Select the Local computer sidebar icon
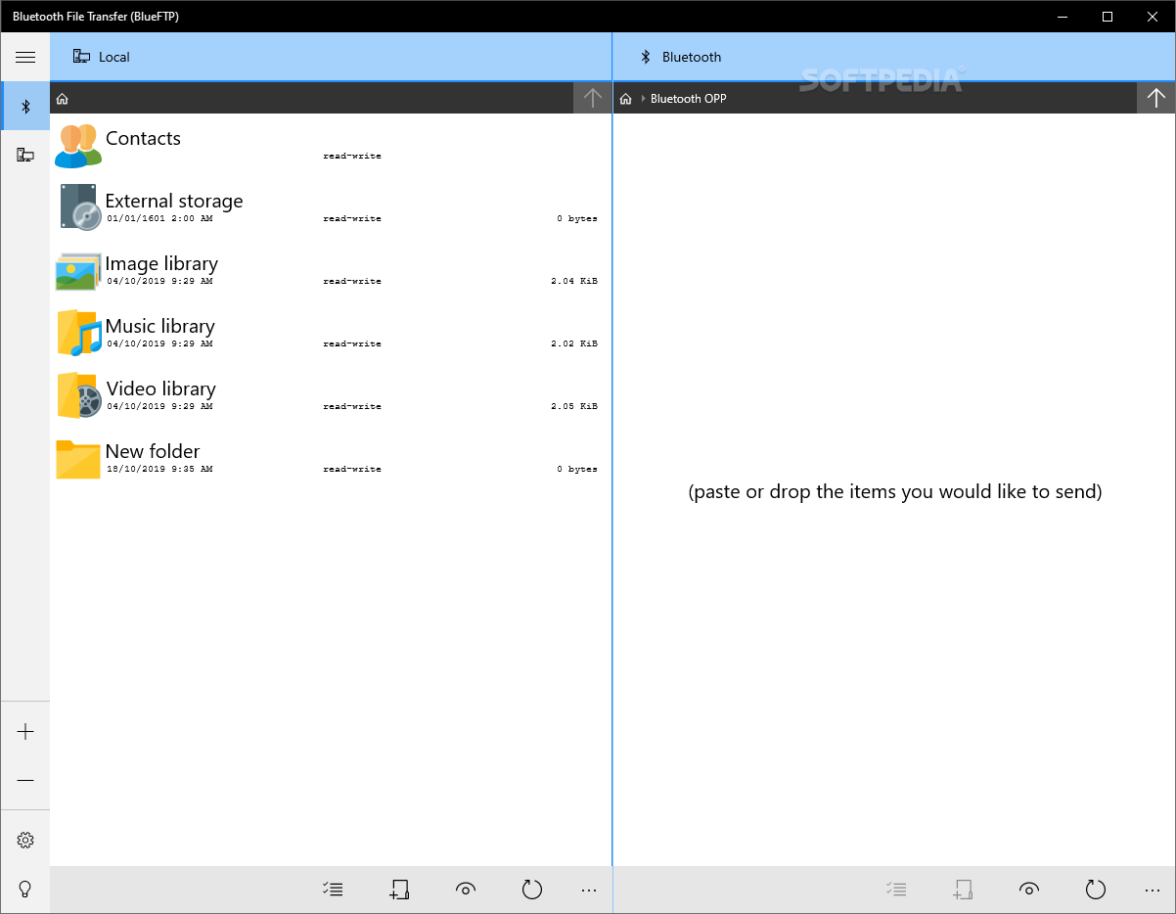The height and width of the screenshot is (914, 1176). click(x=25, y=155)
